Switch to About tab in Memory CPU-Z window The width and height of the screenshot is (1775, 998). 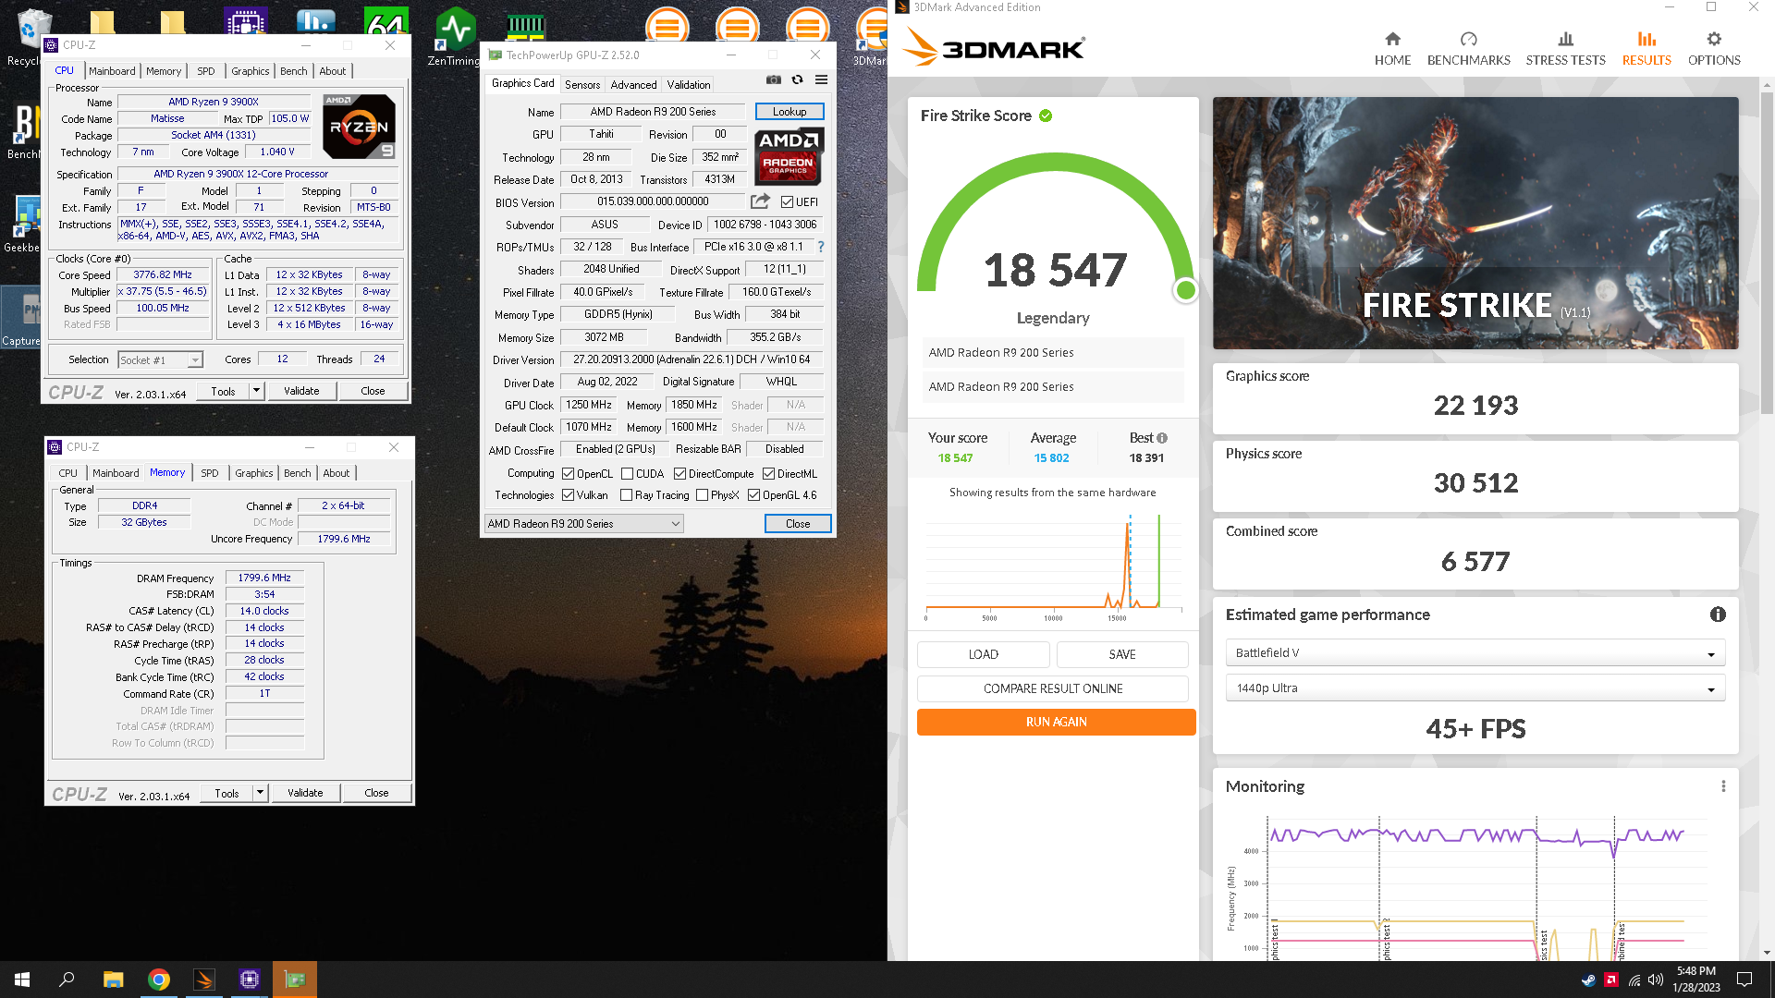[x=337, y=473]
